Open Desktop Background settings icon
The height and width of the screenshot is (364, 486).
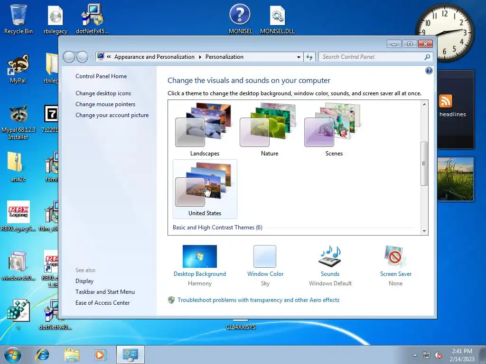pyautogui.click(x=200, y=256)
